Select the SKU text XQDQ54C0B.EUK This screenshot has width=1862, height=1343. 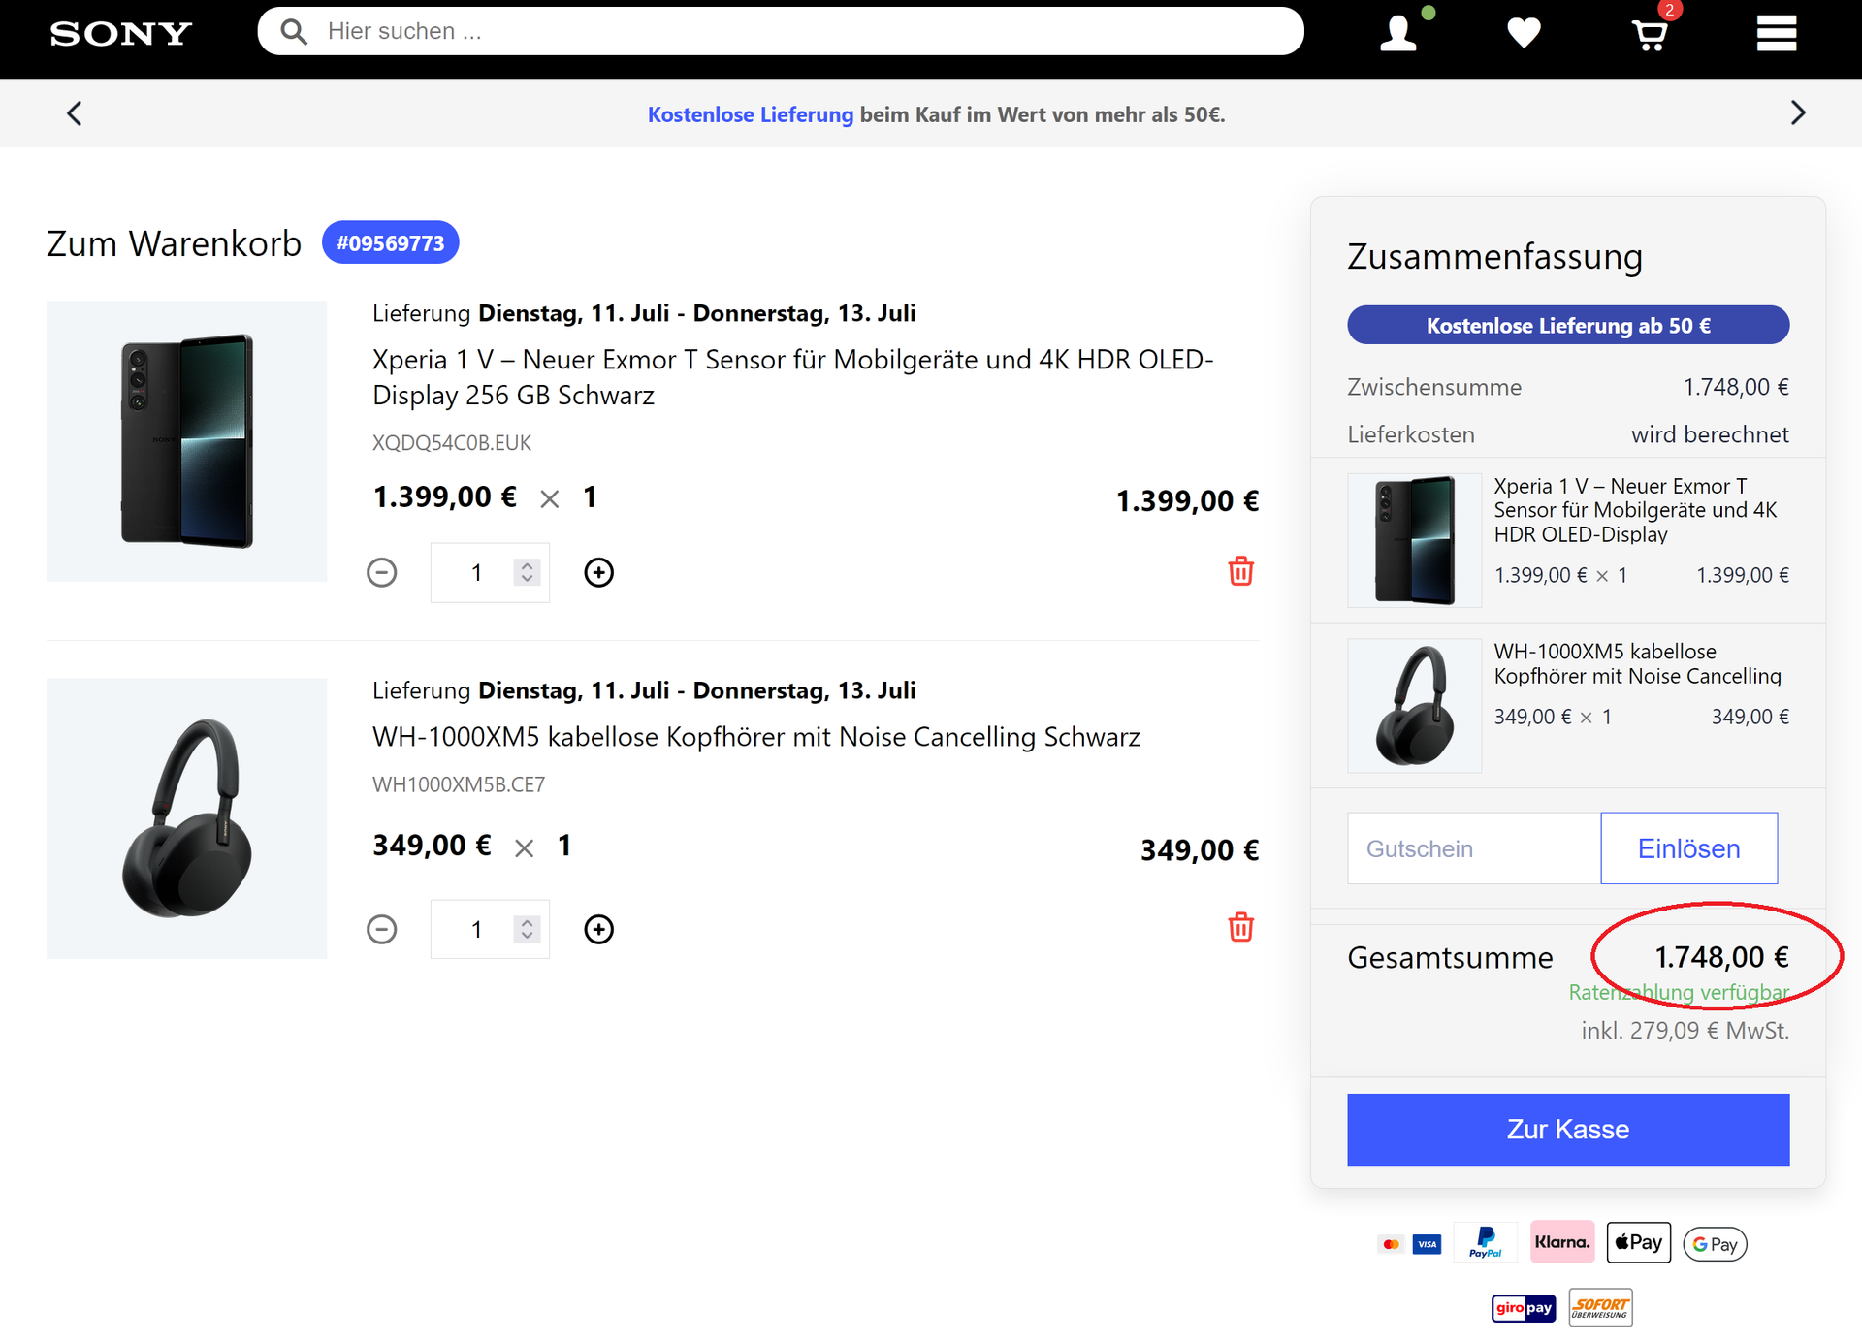[452, 443]
